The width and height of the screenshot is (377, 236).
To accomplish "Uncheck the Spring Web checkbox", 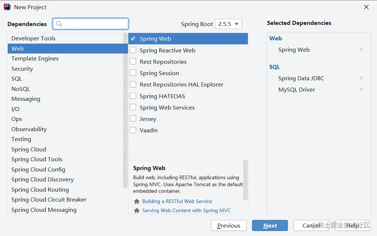I will tap(133, 38).
